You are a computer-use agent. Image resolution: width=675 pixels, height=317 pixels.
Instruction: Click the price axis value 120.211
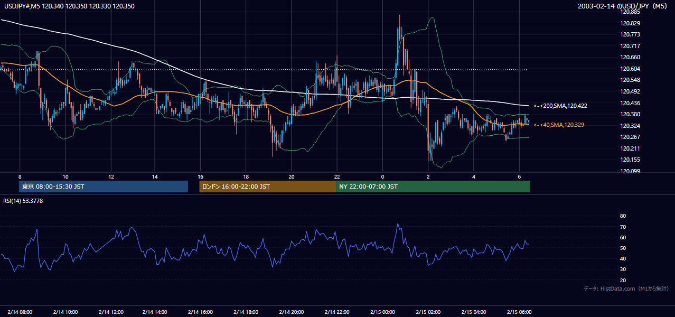click(631, 148)
